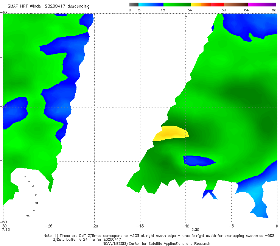Click the longitude axis label '-5'
The image size is (280, 246).
(231, 226)
